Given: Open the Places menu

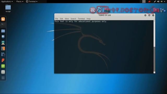Looking at the screenshot, I should (20, 1).
